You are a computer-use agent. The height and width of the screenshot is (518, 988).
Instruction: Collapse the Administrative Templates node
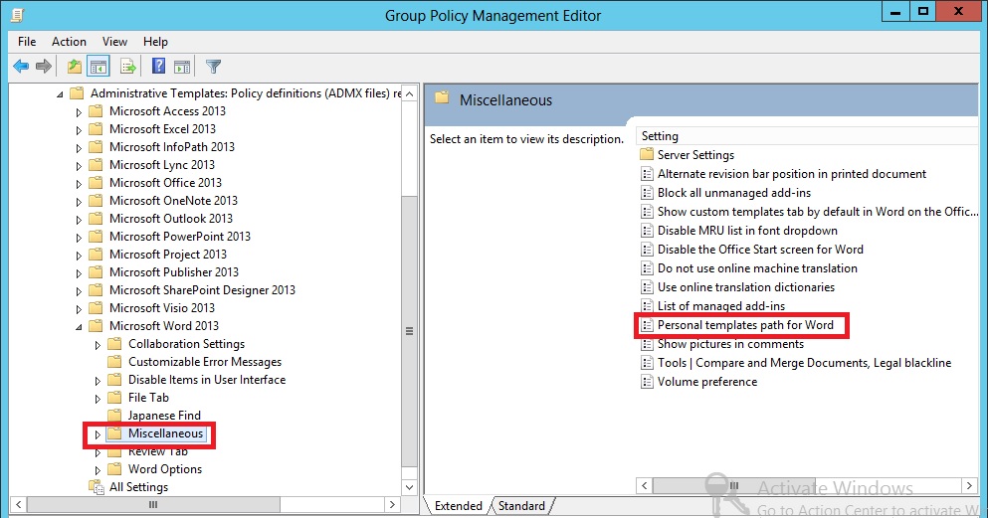click(60, 94)
